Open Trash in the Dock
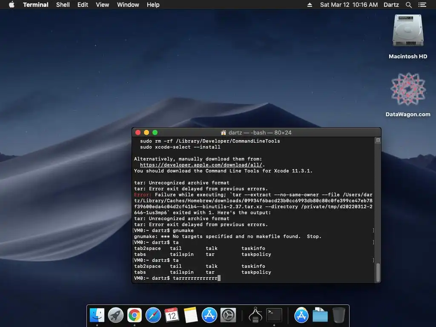The height and width of the screenshot is (327, 436). (x=338, y=315)
